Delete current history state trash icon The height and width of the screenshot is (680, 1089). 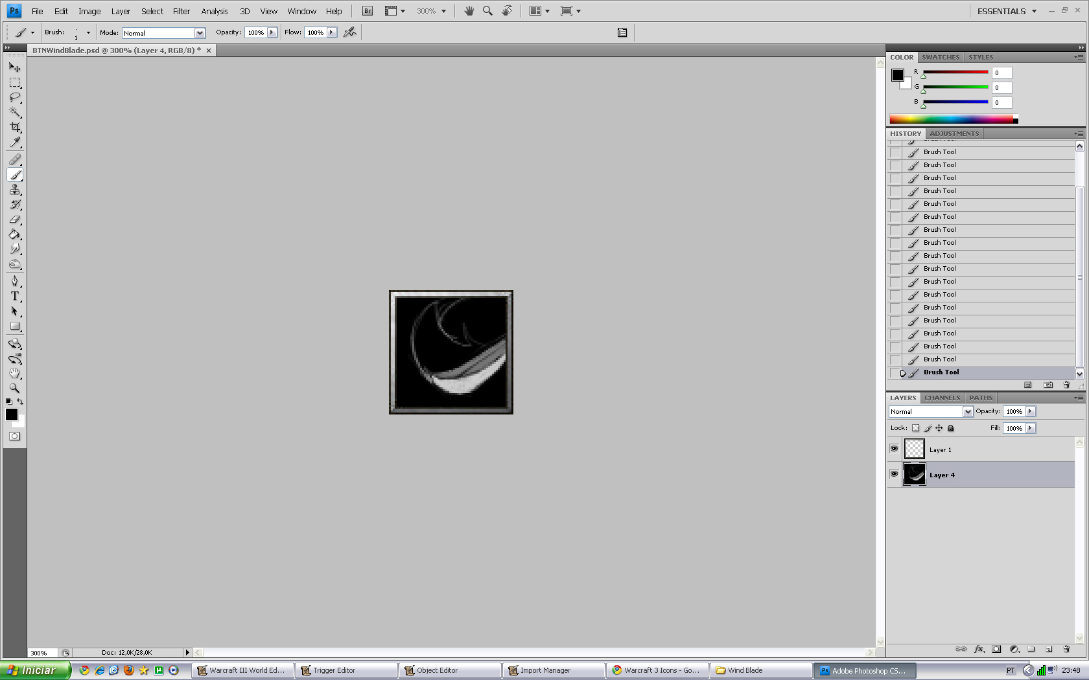tap(1066, 385)
